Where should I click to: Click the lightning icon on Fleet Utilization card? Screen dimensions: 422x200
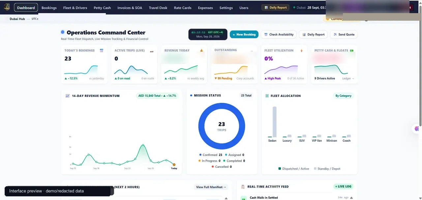[x=301, y=51]
